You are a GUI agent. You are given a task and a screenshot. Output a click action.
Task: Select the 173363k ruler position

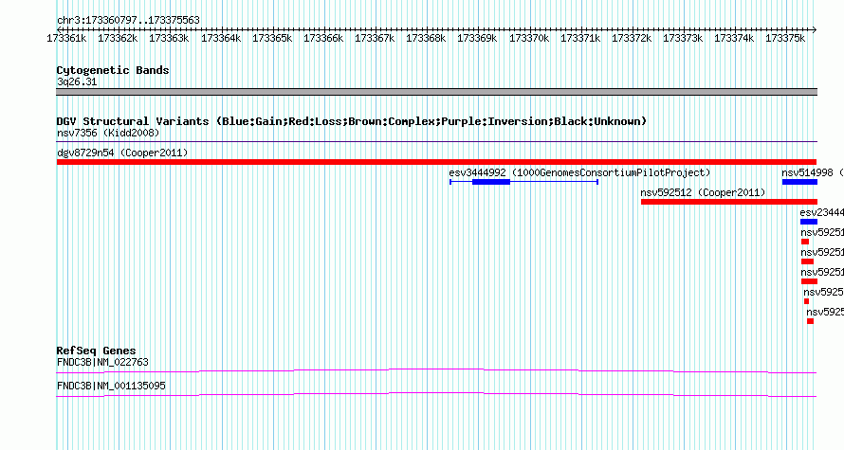[169, 39]
